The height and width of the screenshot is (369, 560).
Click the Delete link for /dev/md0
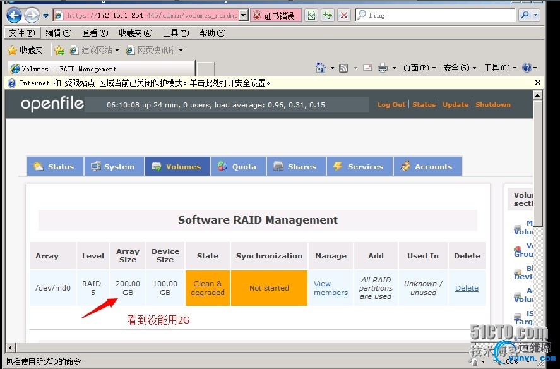click(467, 288)
